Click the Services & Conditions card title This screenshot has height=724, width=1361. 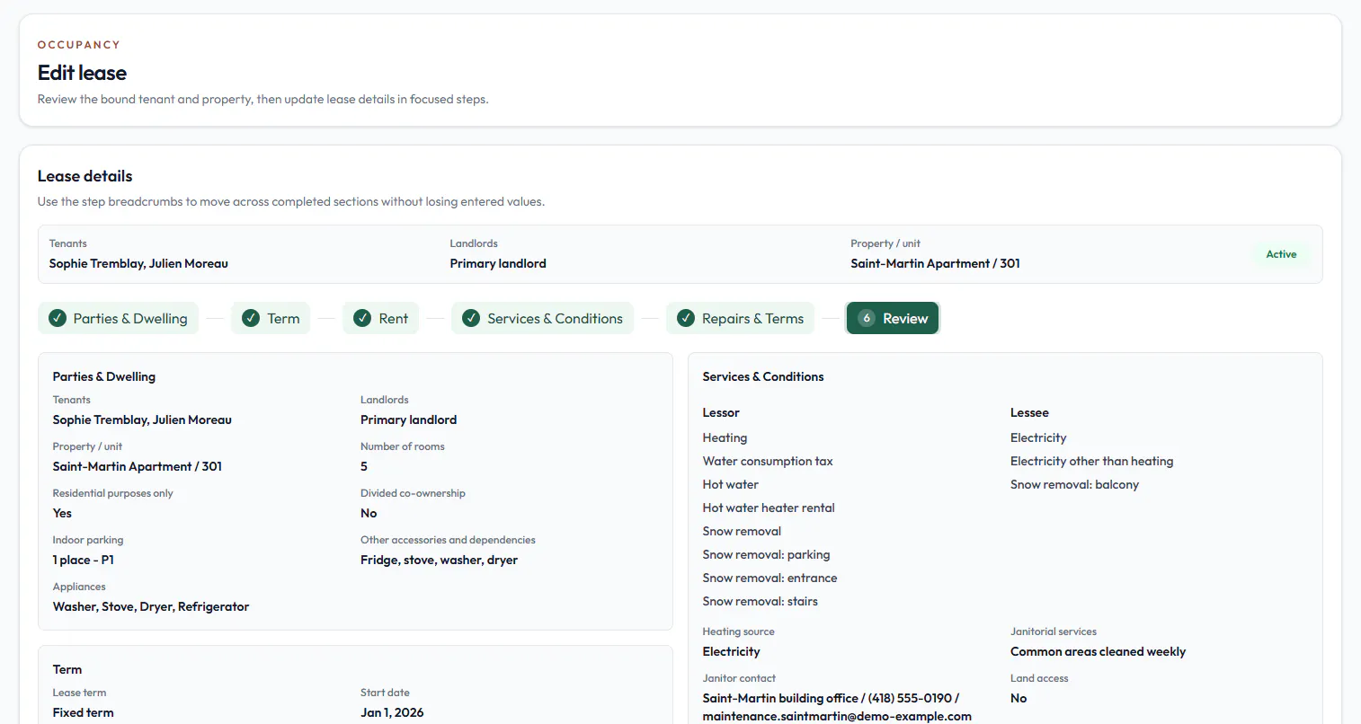(763, 376)
